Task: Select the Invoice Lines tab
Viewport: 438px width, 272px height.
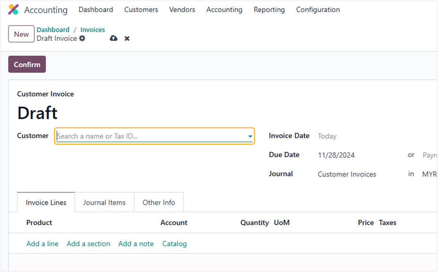Action: click(46, 202)
